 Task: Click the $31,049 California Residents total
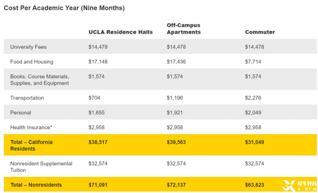tap(255, 142)
